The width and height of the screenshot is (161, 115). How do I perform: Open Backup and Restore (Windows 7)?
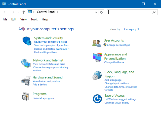tap(52, 49)
